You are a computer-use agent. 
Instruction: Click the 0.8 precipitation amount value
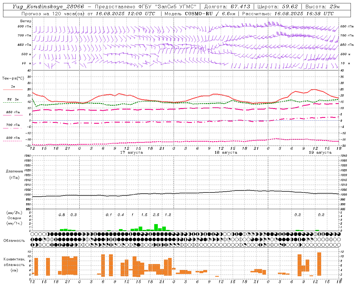62,215
